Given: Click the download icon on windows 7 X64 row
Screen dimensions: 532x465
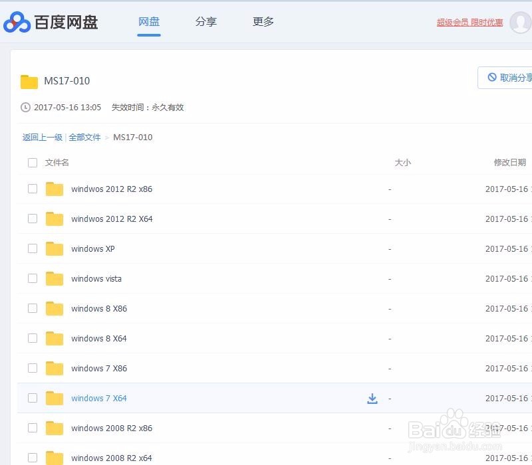Looking at the screenshot, I should pos(372,398).
